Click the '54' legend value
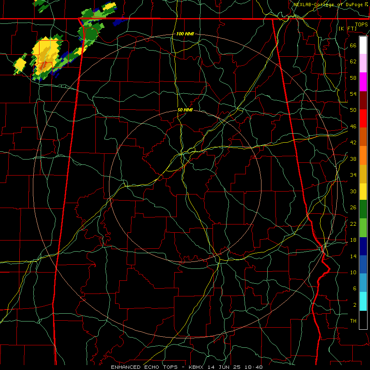370x370 pixels. point(353,94)
